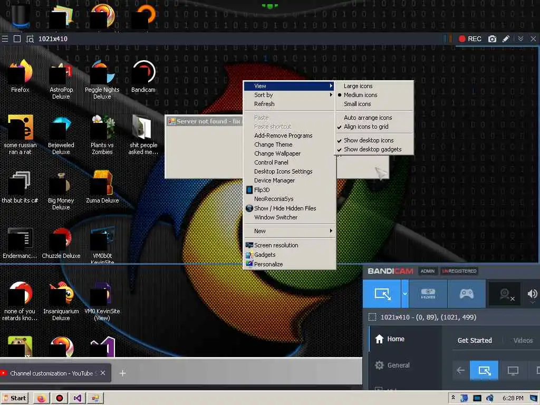Open Big Money Deluxe desktop icon
This screenshot has height=405, width=540.
61,190
